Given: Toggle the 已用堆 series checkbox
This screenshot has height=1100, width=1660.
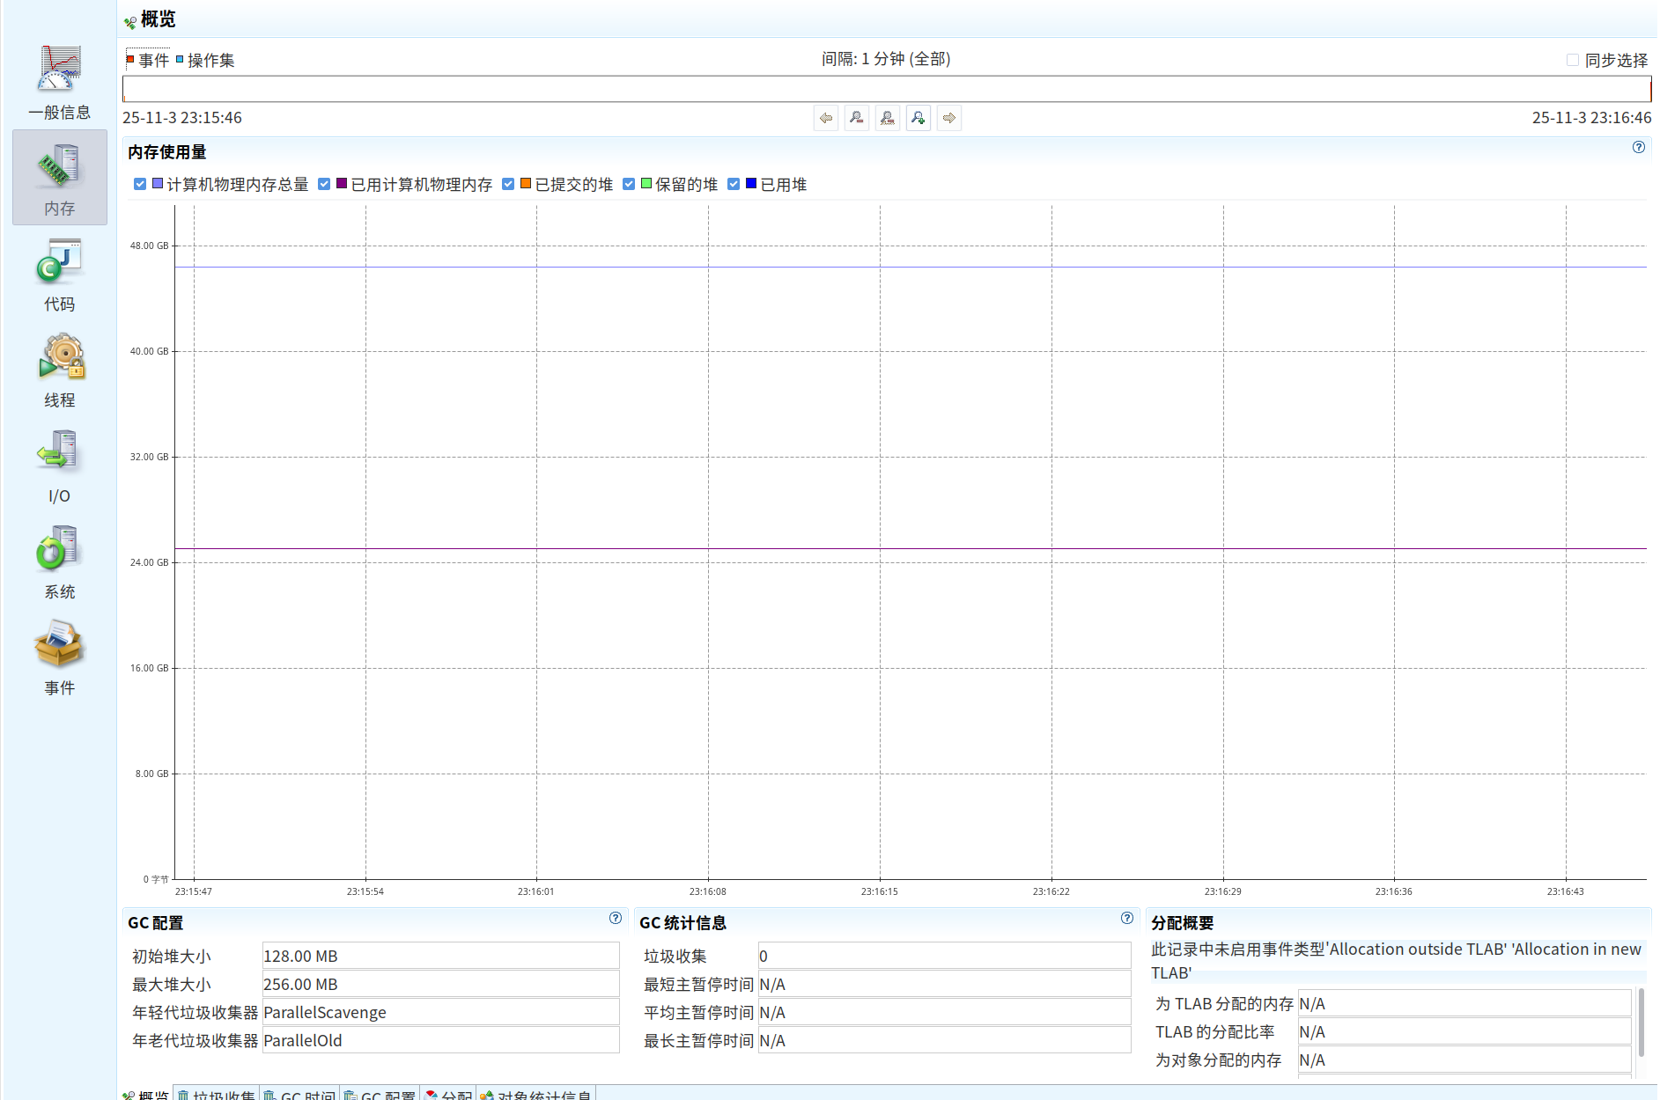Looking at the screenshot, I should click(734, 184).
